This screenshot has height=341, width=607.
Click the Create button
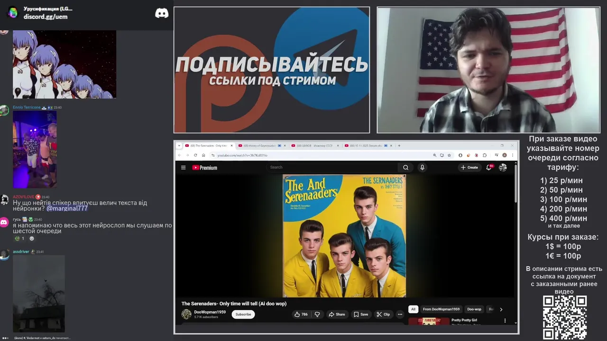[469, 167]
